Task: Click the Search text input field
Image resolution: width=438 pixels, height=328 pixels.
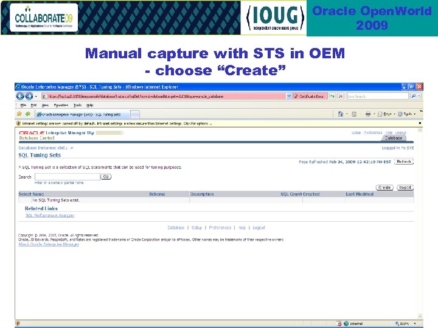Action: [x=68, y=177]
